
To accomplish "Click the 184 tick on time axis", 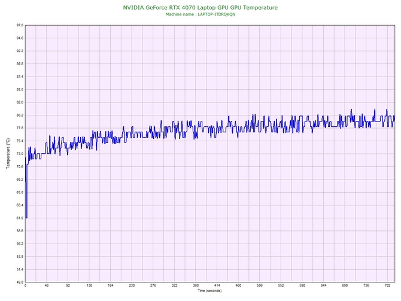I will click(111, 285).
